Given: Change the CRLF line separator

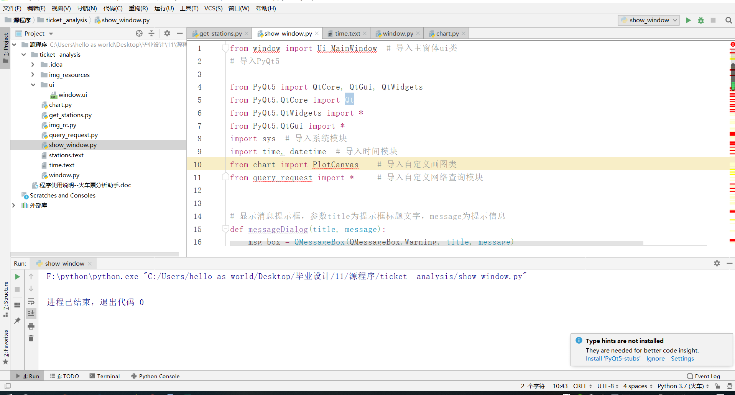Looking at the screenshot, I should (x=582, y=386).
